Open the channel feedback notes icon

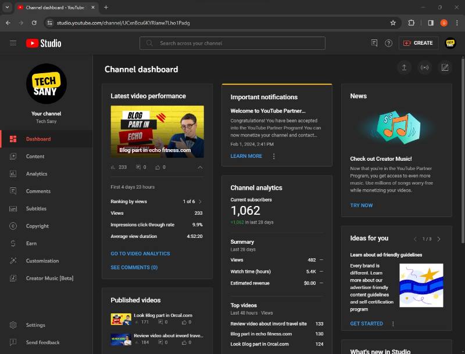tap(374, 43)
